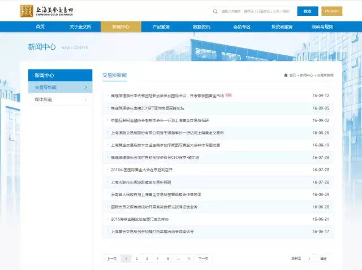Click the magnifier icon in search box
The height and width of the screenshot is (270, 362).
pyautogui.click(x=215, y=11)
